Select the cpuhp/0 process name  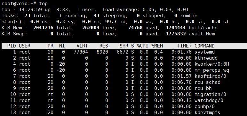coord(204,106)
